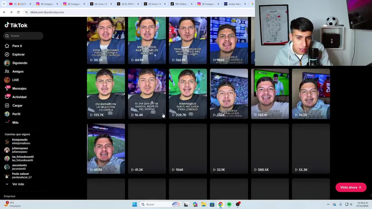Open blank video with 41.2K views

click(x=147, y=149)
